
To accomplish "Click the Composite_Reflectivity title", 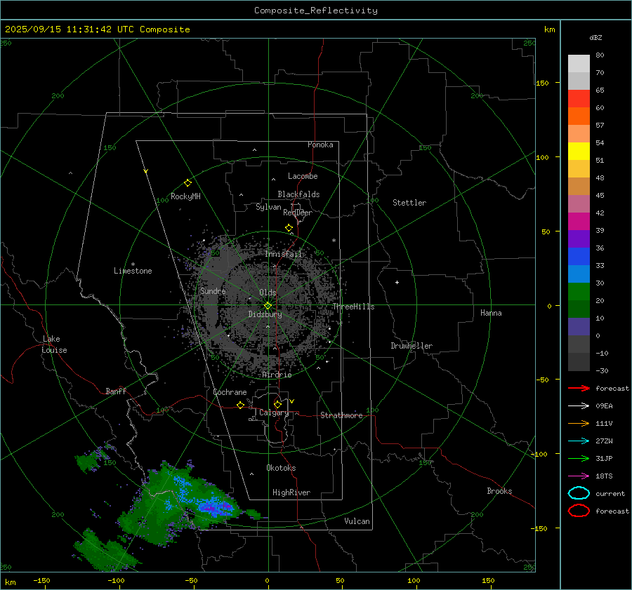I will pos(316,11).
